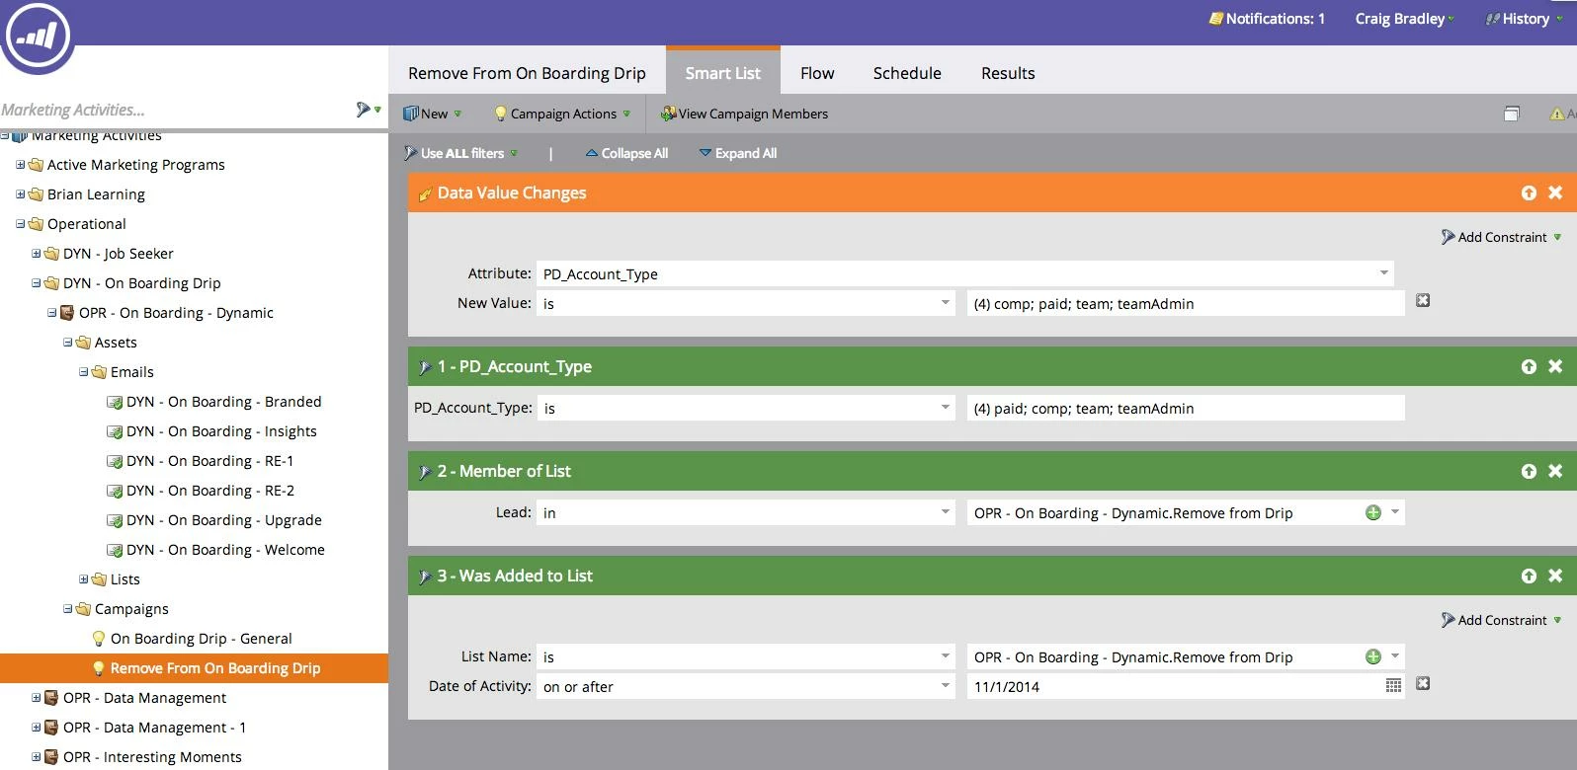Viewport: 1577px width, 770px height.
Task: Switch to the Schedule tab
Action: [907, 73]
